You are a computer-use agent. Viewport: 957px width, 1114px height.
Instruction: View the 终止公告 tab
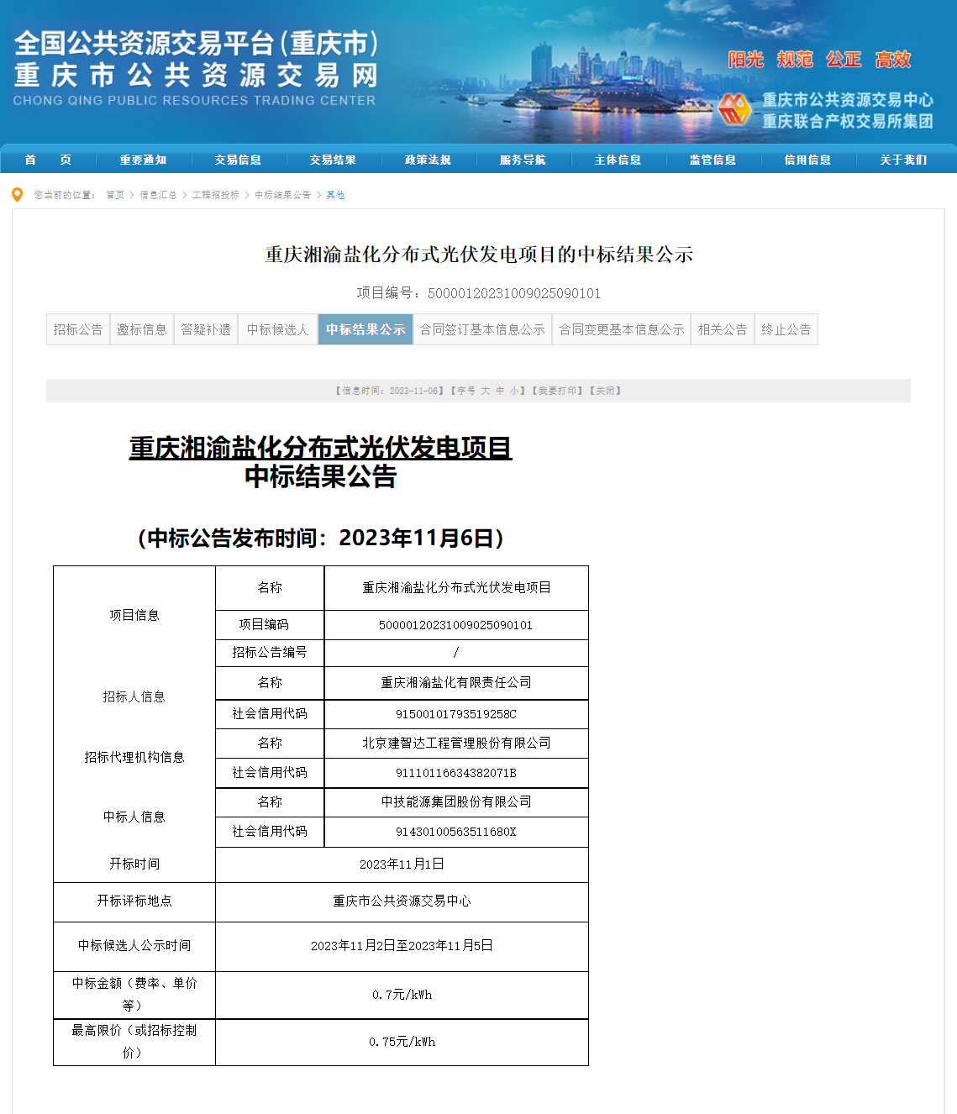786,329
